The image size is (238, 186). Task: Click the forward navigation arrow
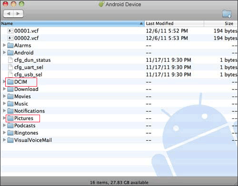pos(18,14)
